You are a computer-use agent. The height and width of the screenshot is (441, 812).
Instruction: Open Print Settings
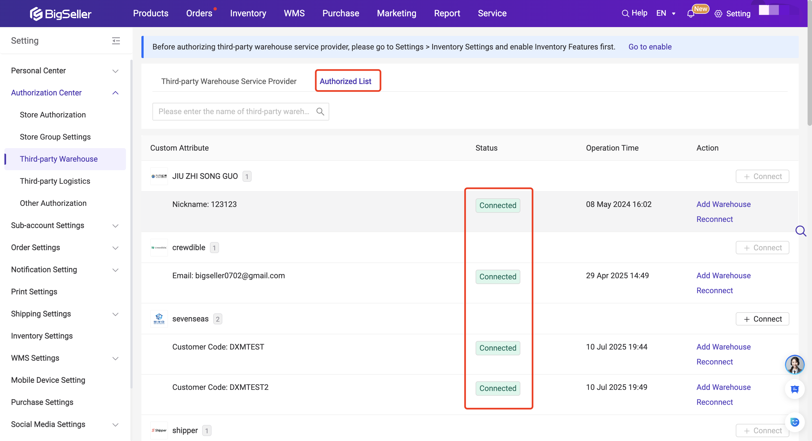point(34,292)
